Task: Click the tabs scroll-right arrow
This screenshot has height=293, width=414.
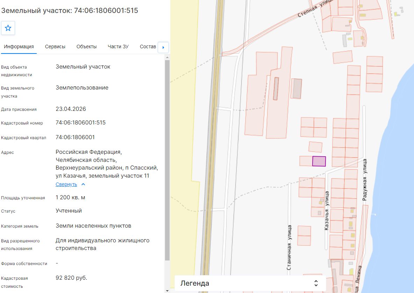Action: click(163, 48)
